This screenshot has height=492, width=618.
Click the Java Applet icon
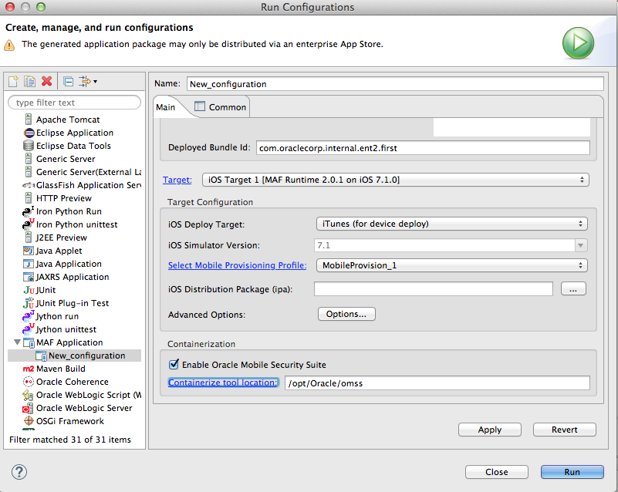click(29, 251)
